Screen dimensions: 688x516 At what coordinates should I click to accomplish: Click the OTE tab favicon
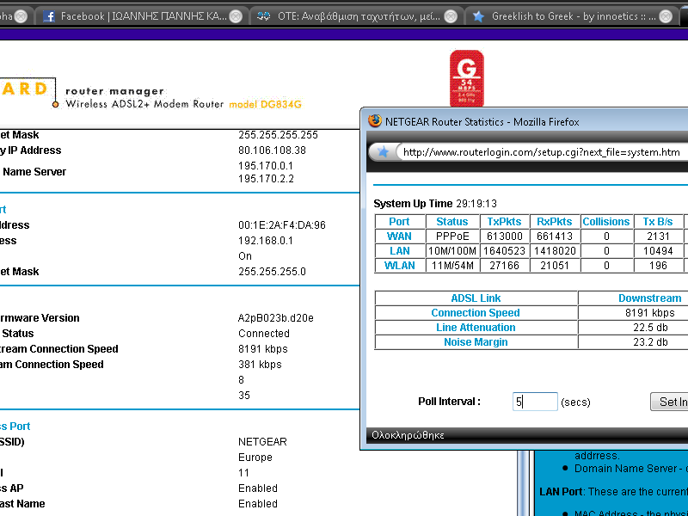[263, 16]
